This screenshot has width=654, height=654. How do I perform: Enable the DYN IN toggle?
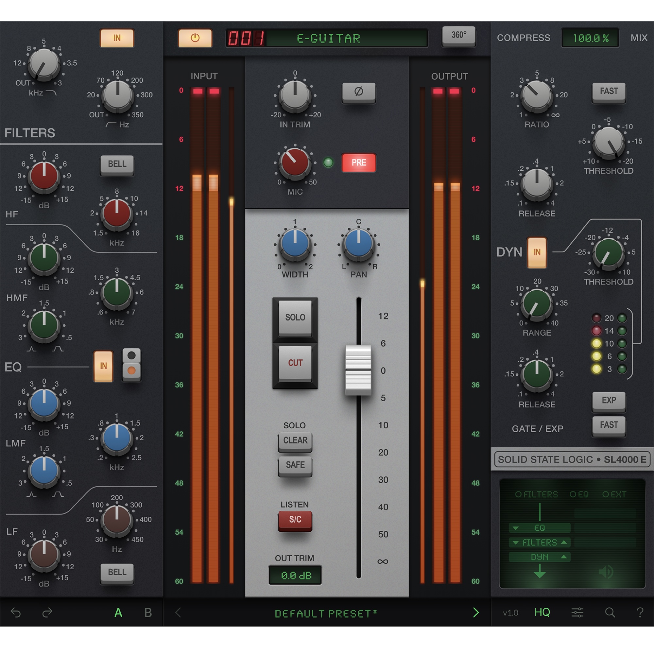(537, 252)
